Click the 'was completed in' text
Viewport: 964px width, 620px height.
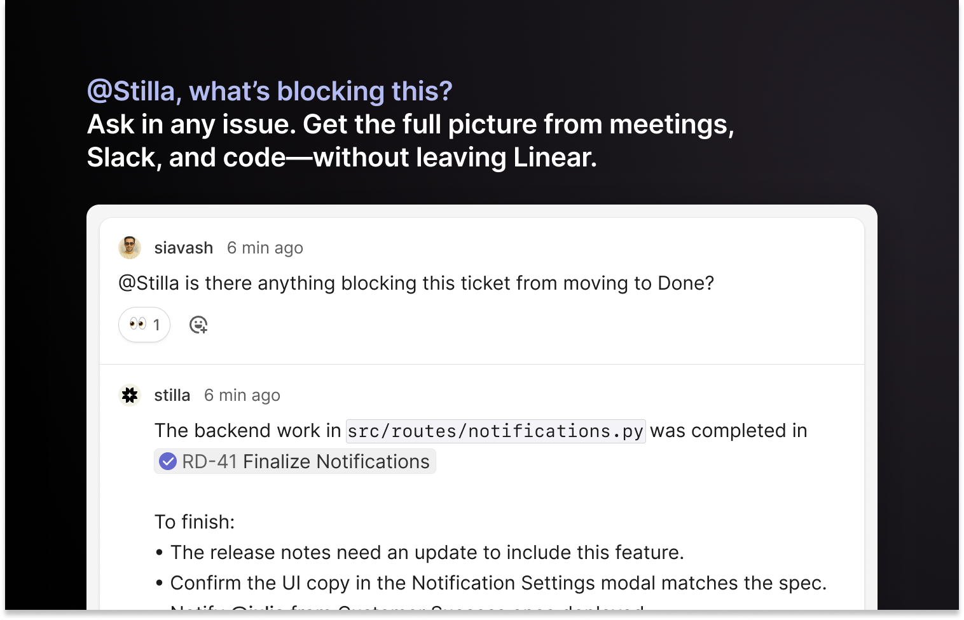pyautogui.click(x=728, y=431)
